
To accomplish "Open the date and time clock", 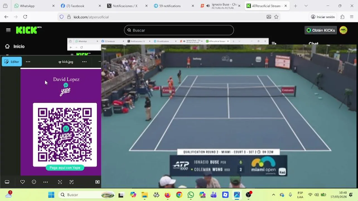I will [x=338, y=195].
